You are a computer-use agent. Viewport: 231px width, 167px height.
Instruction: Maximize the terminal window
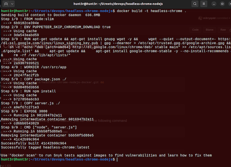[222, 4]
